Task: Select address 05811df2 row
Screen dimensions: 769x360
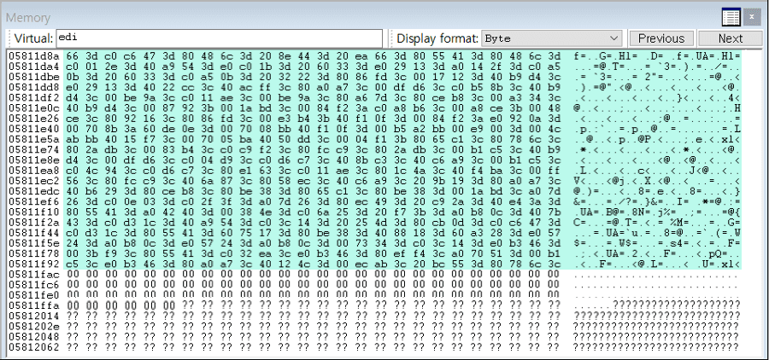Action: point(34,97)
